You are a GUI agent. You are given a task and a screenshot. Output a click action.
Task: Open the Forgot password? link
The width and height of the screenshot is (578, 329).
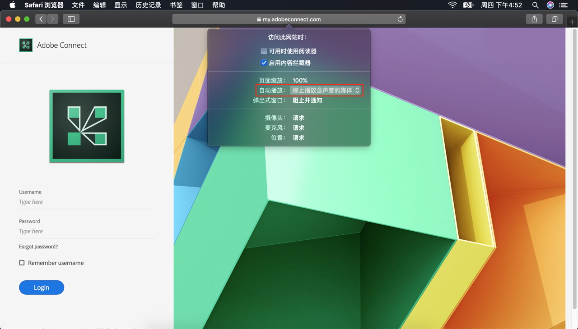pos(38,247)
